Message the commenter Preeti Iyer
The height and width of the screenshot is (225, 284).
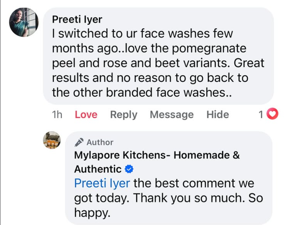[x=172, y=115]
